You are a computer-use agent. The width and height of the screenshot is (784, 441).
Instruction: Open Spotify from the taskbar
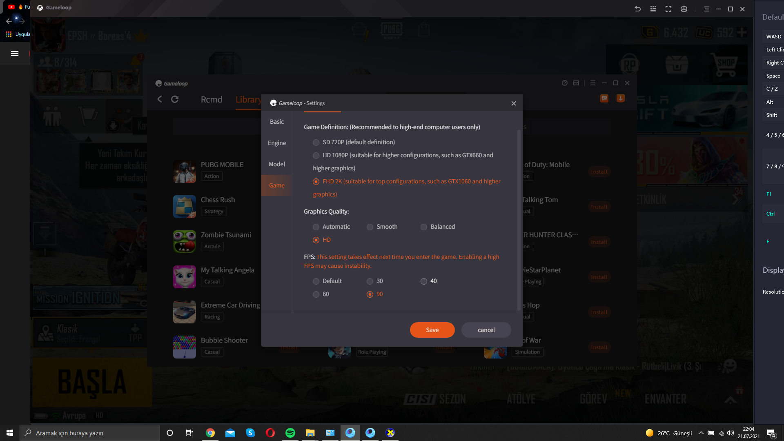coord(290,433)
